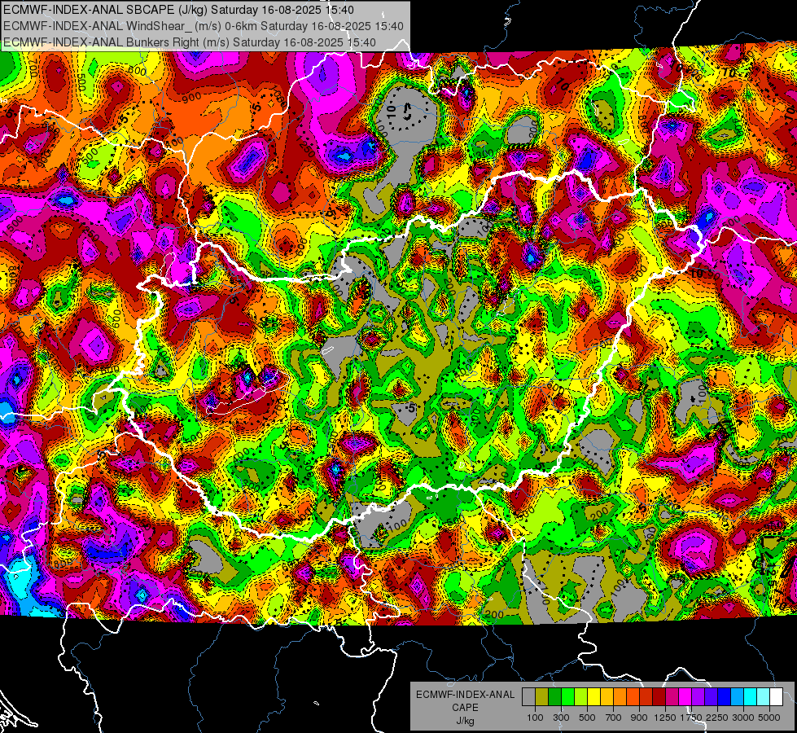Image resolution: width=797 pixels, height=733 pixels.
Task: Select the dark green legend swatch
Action: pos(554,696)
